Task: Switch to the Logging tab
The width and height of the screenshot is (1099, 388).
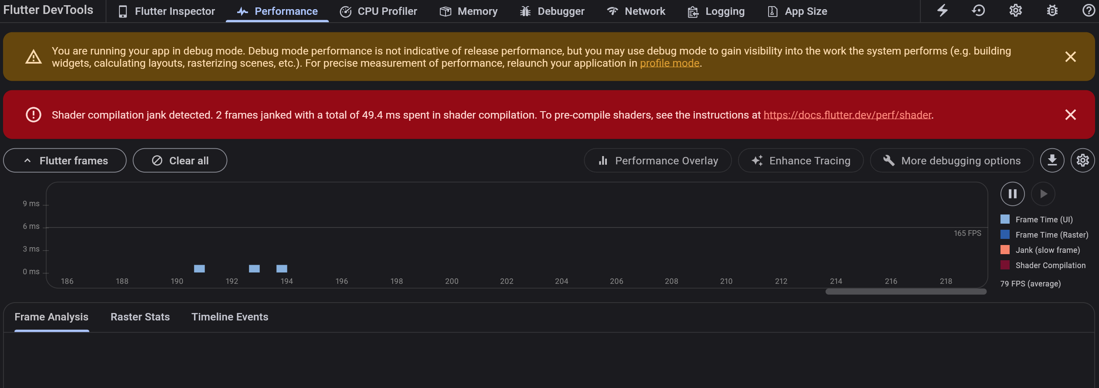Action: click(716, 11)
